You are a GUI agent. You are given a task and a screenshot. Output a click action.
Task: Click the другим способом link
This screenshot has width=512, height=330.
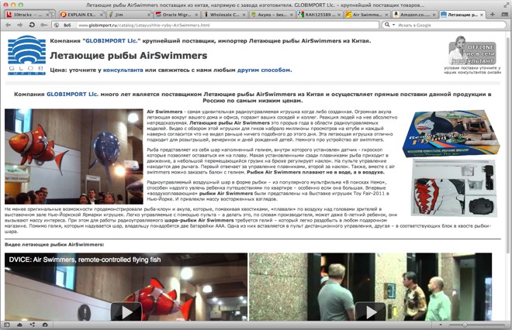(264, 70)
